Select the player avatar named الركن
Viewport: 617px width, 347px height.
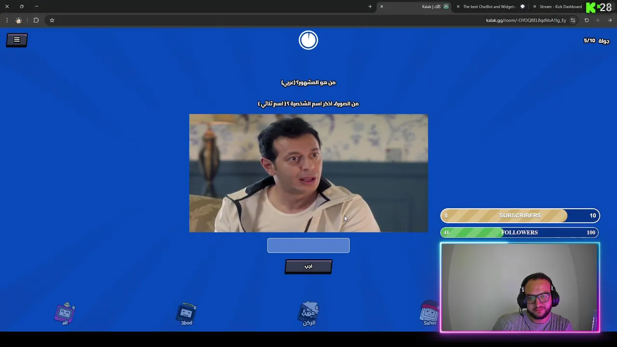(308, 314)
